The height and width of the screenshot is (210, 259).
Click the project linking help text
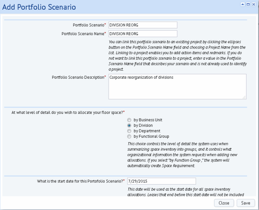tap(177, 52)
